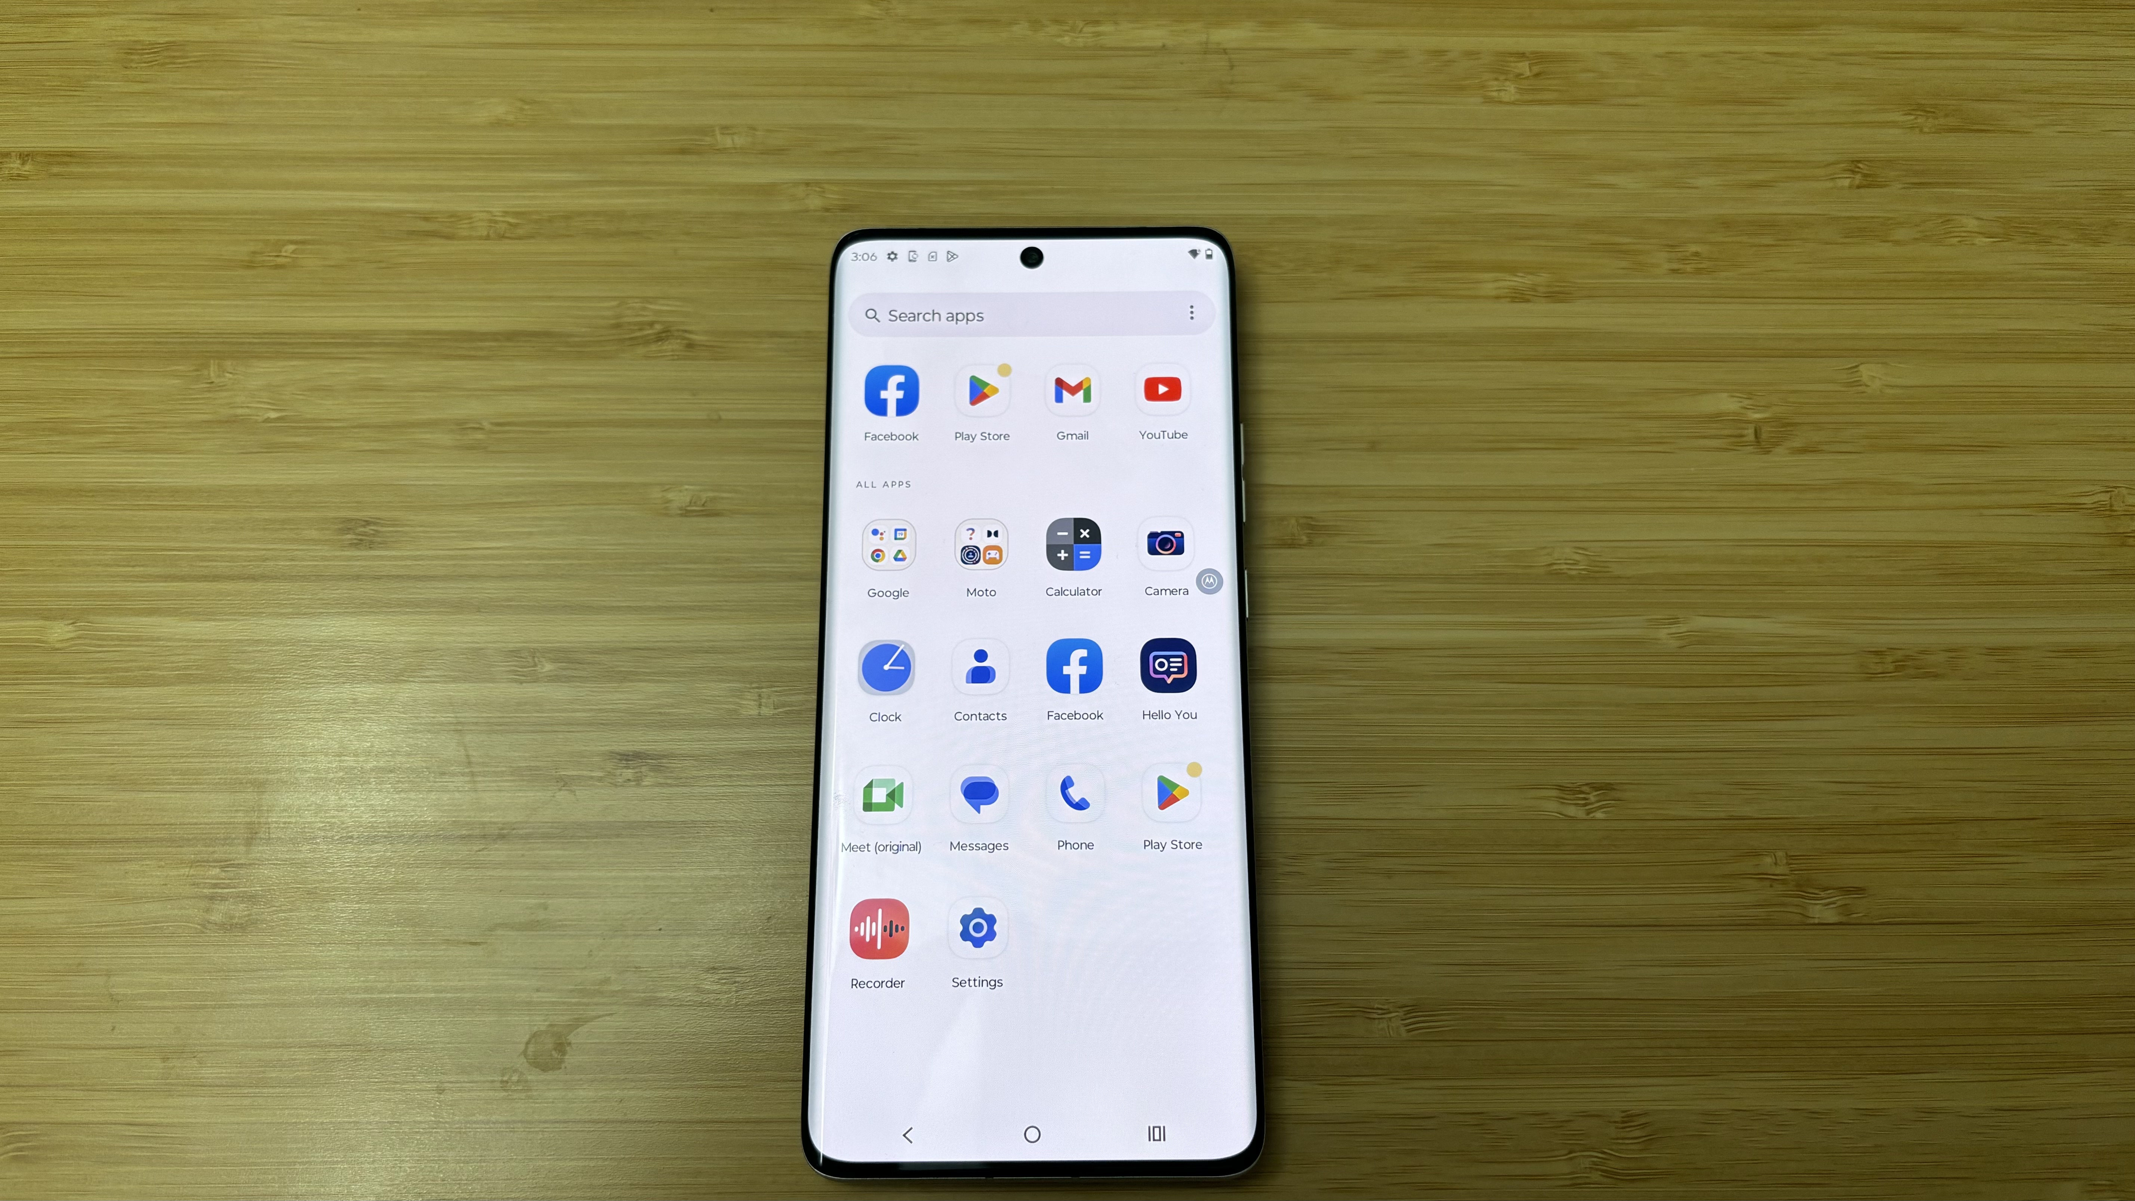Open YouTube
Viewport: 2135px width, 1201px height.
pos(1163,389)
